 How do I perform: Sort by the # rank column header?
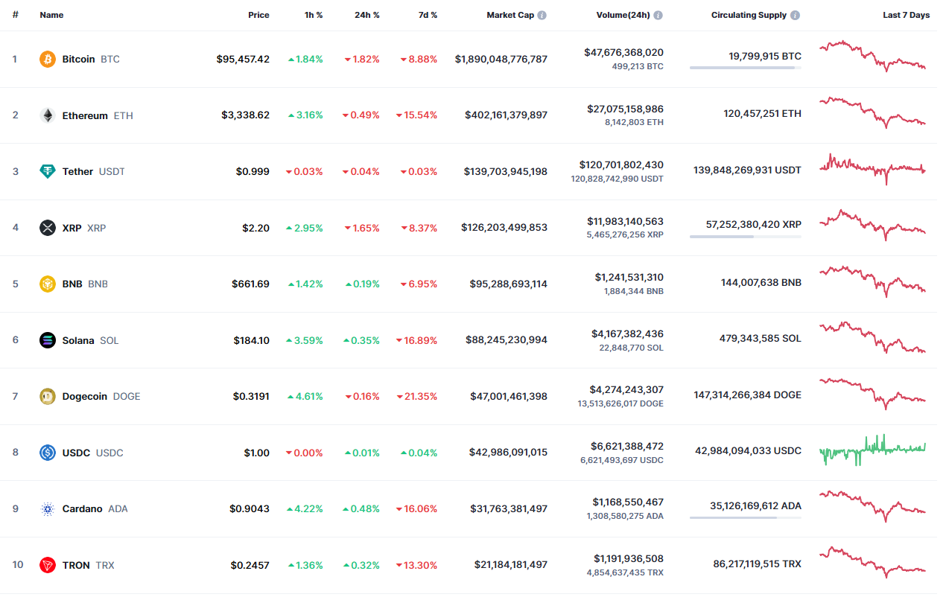pos(15,15)
